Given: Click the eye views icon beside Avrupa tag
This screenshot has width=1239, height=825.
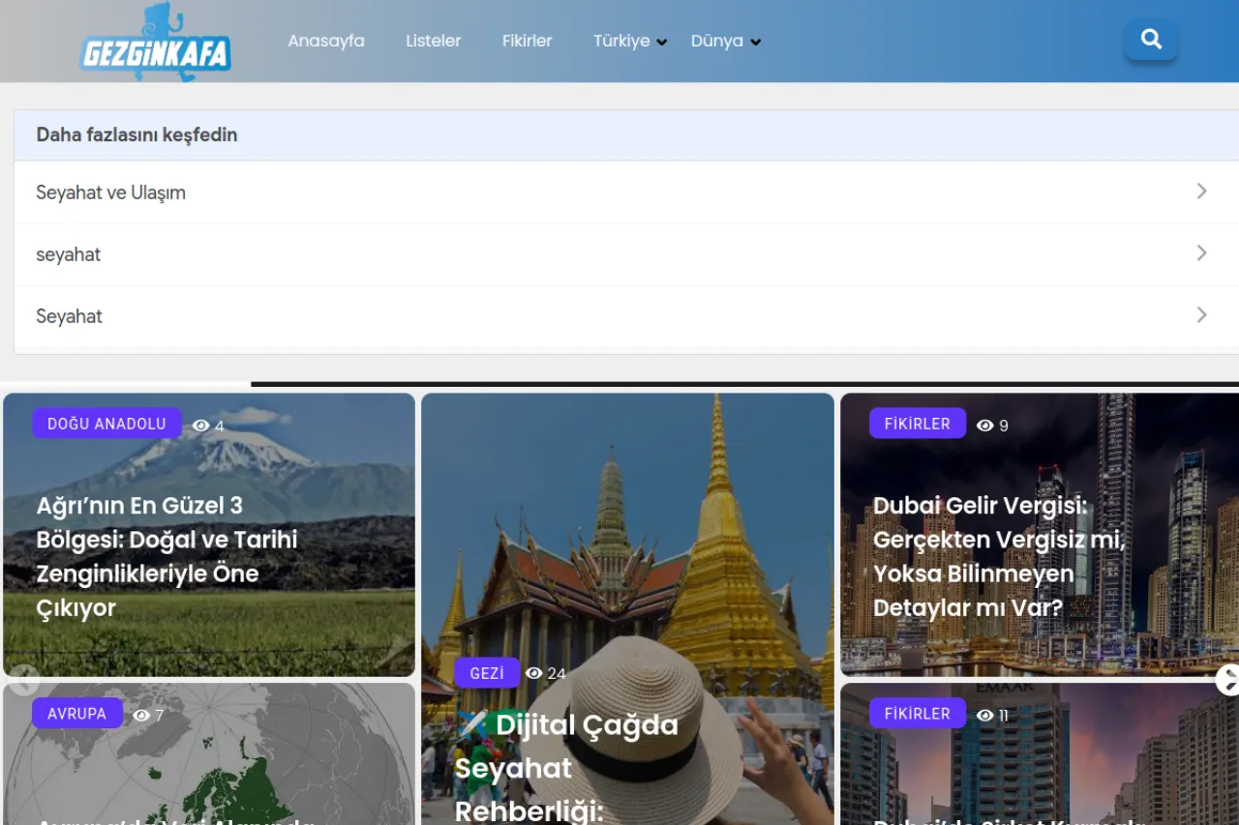Looking at the screenshot, I should click(141, 716).
